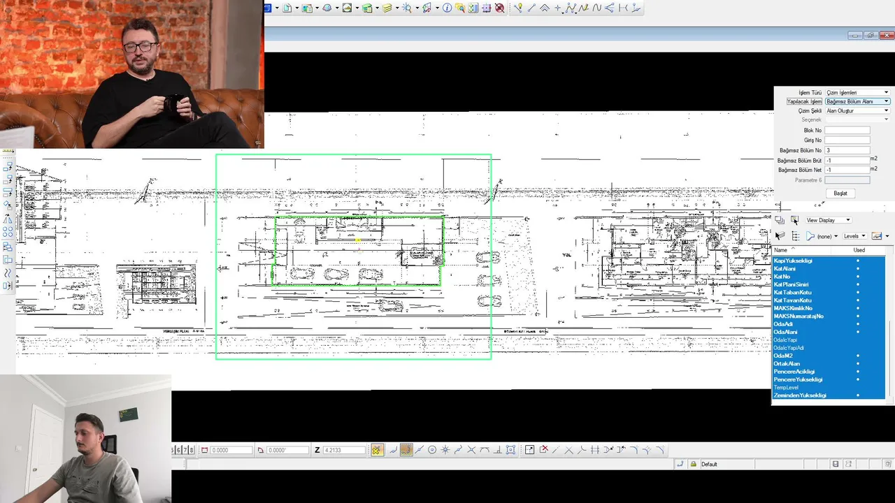Select the intersection snap X icon
This screenshot has width=895, height=503.
pos(471,450)
